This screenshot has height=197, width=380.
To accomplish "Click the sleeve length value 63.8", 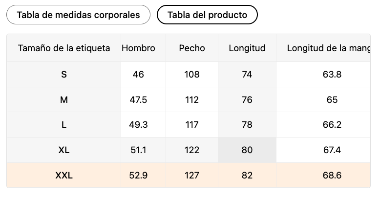I will (x=332, y=75).
